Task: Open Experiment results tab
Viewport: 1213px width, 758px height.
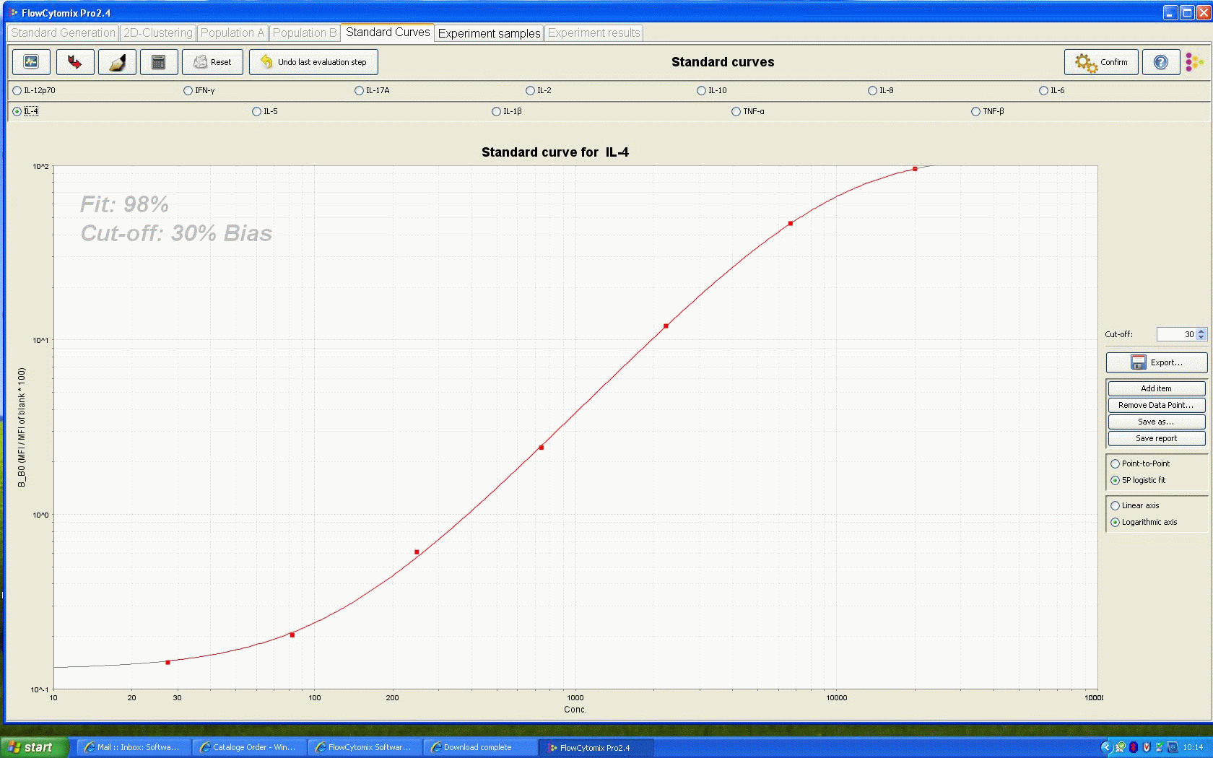Action: [x=594, y=33]
